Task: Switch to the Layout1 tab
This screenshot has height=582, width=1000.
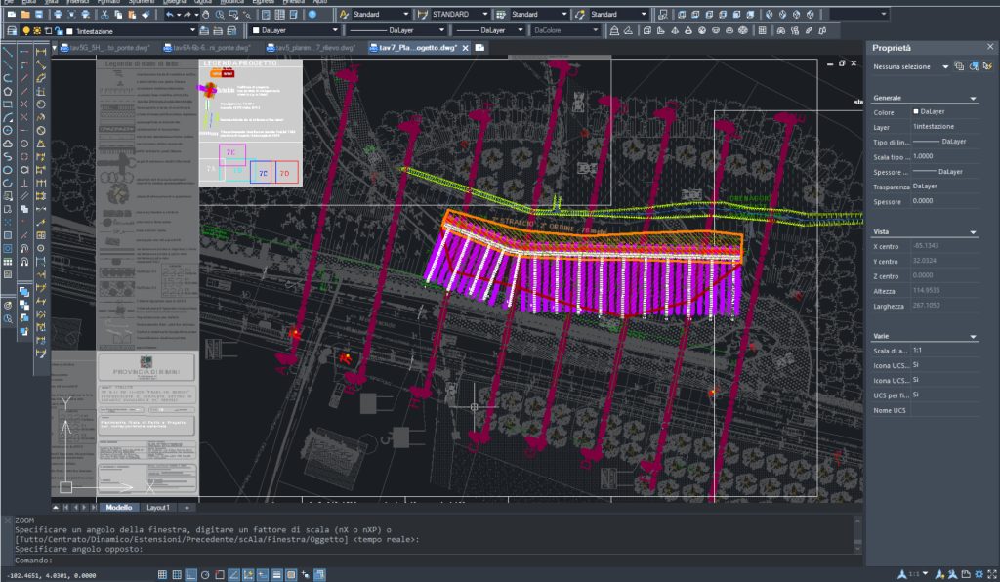Action: pyautogui.click(x=157, y=508)
